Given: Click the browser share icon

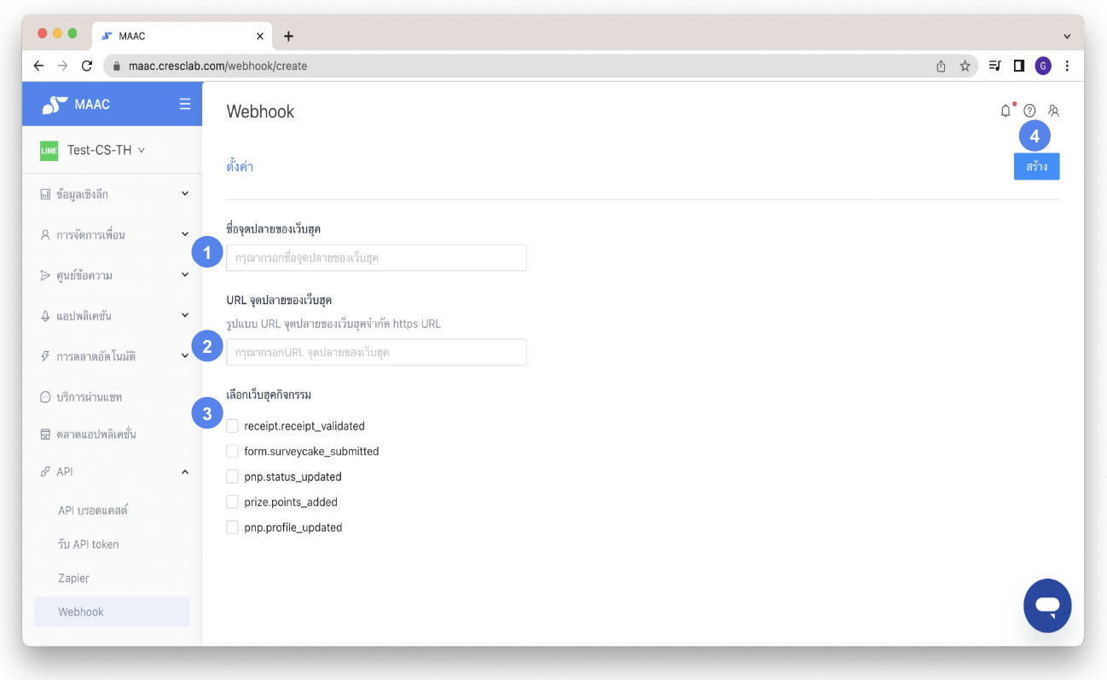Looking at the screenshot, I should pos(942,66).
